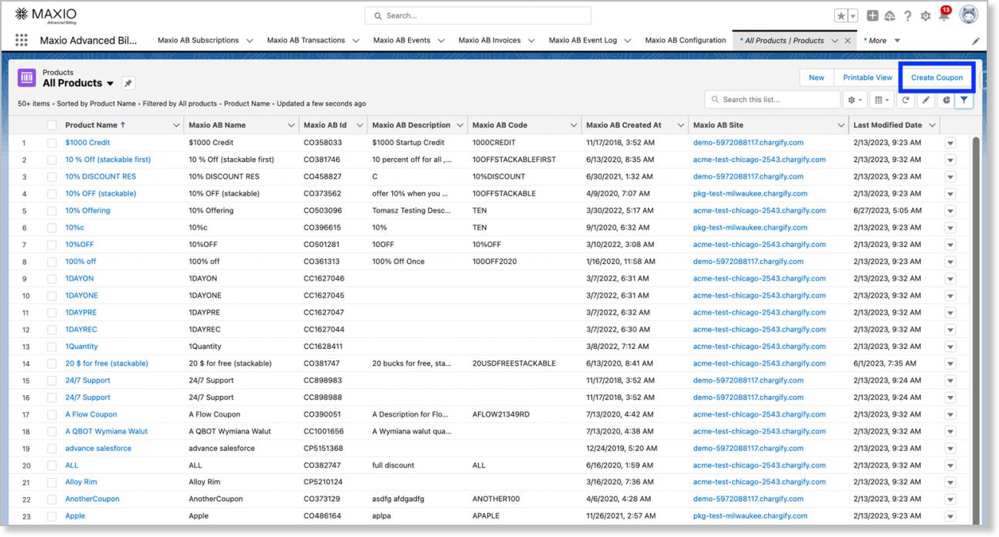Open the App Launcher grid icon
The width and height of the screenshot is (999, 537).
[x=21, y=41]
